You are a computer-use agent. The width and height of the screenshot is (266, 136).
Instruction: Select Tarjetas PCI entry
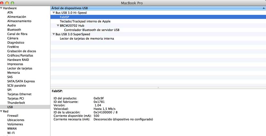tap(16, 98)
